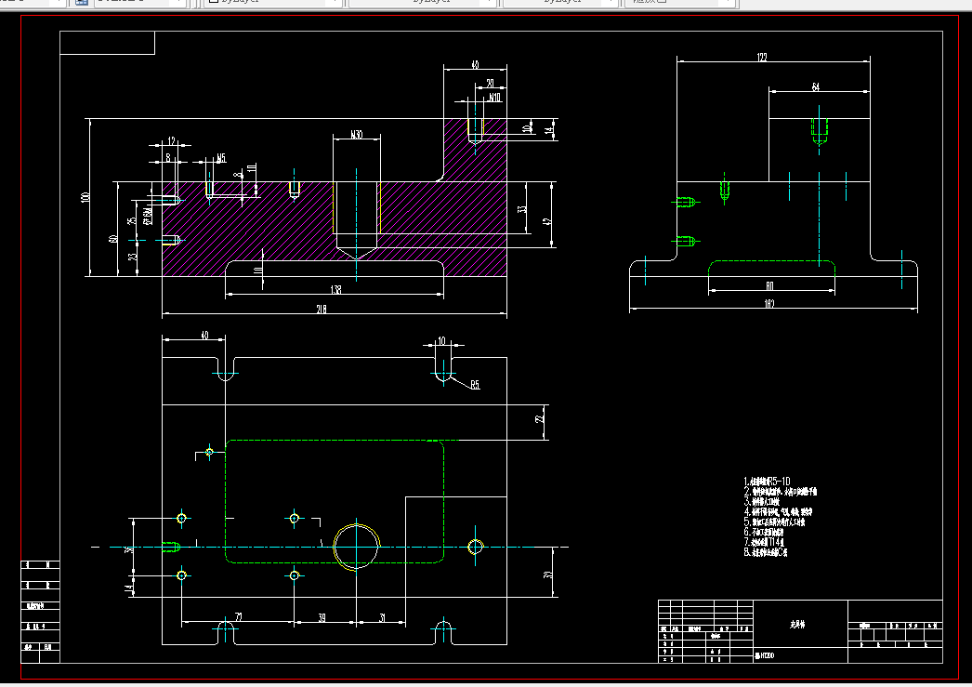Pick the green dashed rectangle in plan view
This screenshot has width=972, height=687.
(x=335, y=441)
